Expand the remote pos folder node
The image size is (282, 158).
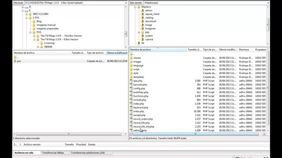[139, 32]
